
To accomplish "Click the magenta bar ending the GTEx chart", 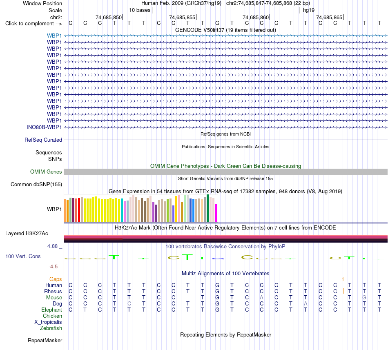I will click(216, 213).
